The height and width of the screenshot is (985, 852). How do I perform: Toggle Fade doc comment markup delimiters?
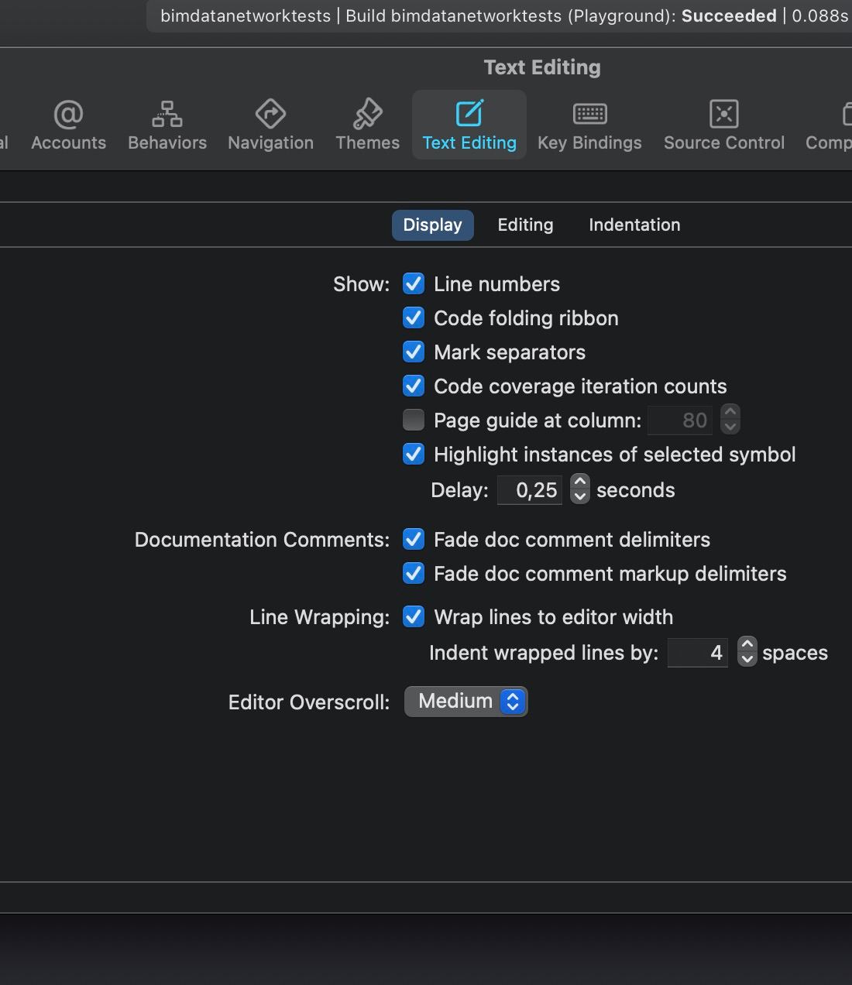tap(414, 574)
